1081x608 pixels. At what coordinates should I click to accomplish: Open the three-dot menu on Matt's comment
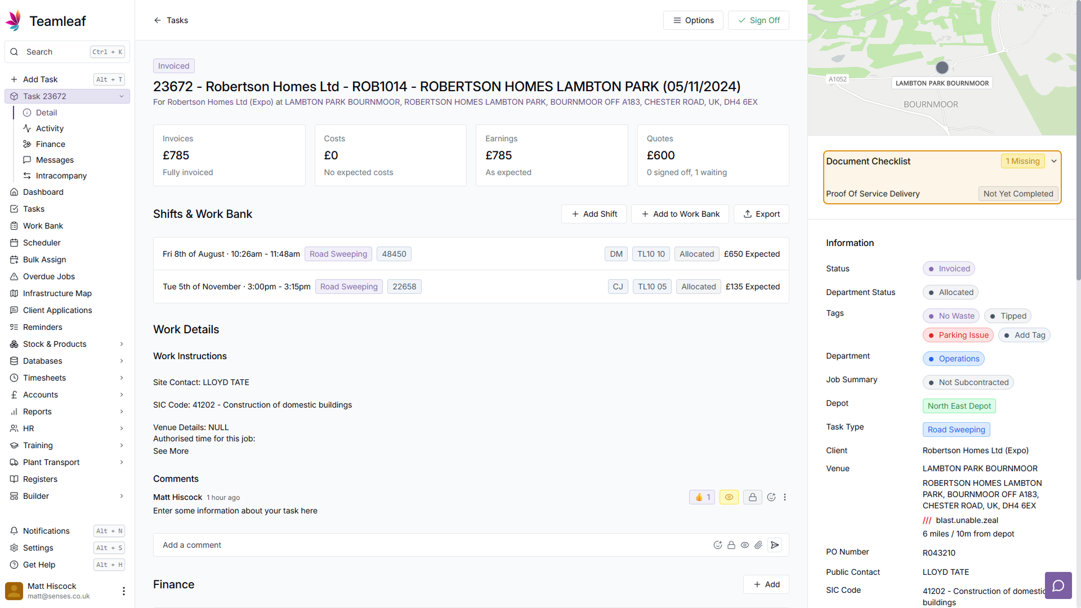click(785, 497)
